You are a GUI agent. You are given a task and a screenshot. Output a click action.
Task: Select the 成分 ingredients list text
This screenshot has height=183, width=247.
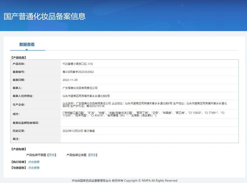click(143, 114)
